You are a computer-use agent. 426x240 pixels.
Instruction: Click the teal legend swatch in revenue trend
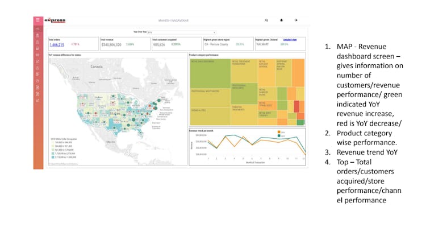[279, 135]
